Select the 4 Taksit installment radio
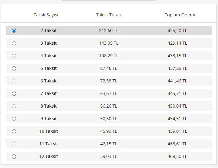 click(x=14, y=56)
